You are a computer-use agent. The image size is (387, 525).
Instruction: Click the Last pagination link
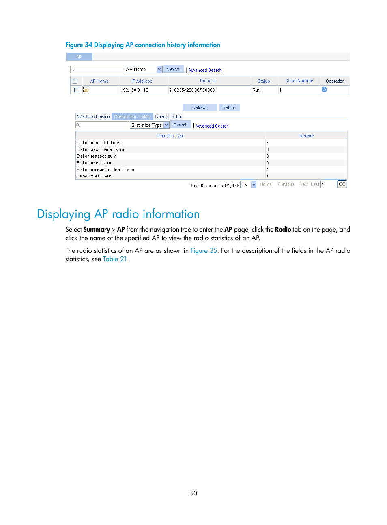pos(315,184)
